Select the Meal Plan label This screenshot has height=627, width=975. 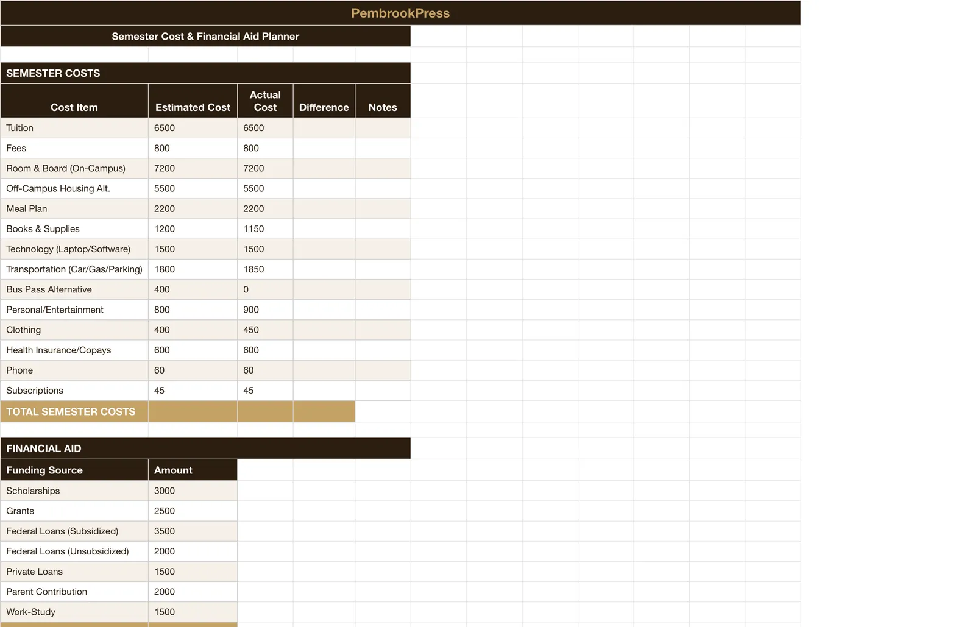click(x=74, y=208)
